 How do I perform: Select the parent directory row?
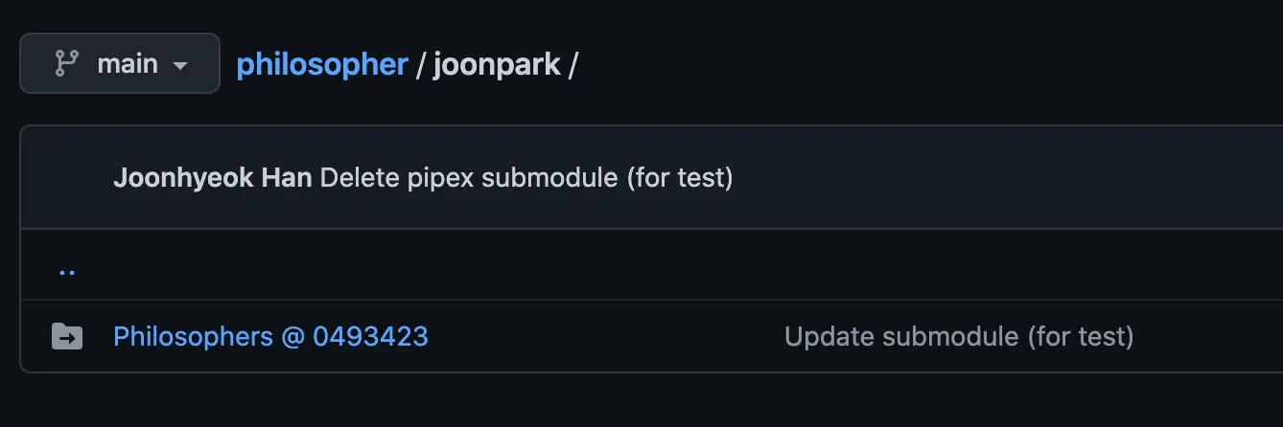[x=575, y=265]
